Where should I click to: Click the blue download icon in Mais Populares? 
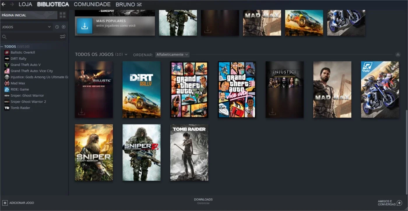85,26
